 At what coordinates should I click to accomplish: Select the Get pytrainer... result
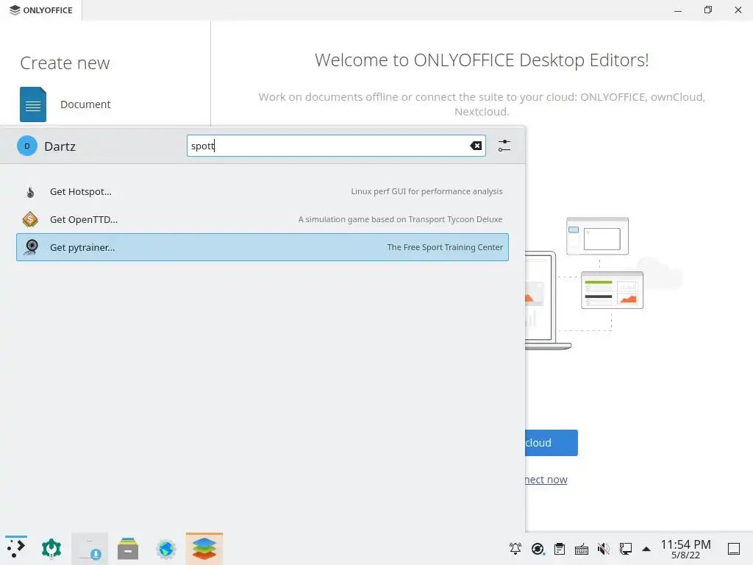tap(263, 247)
